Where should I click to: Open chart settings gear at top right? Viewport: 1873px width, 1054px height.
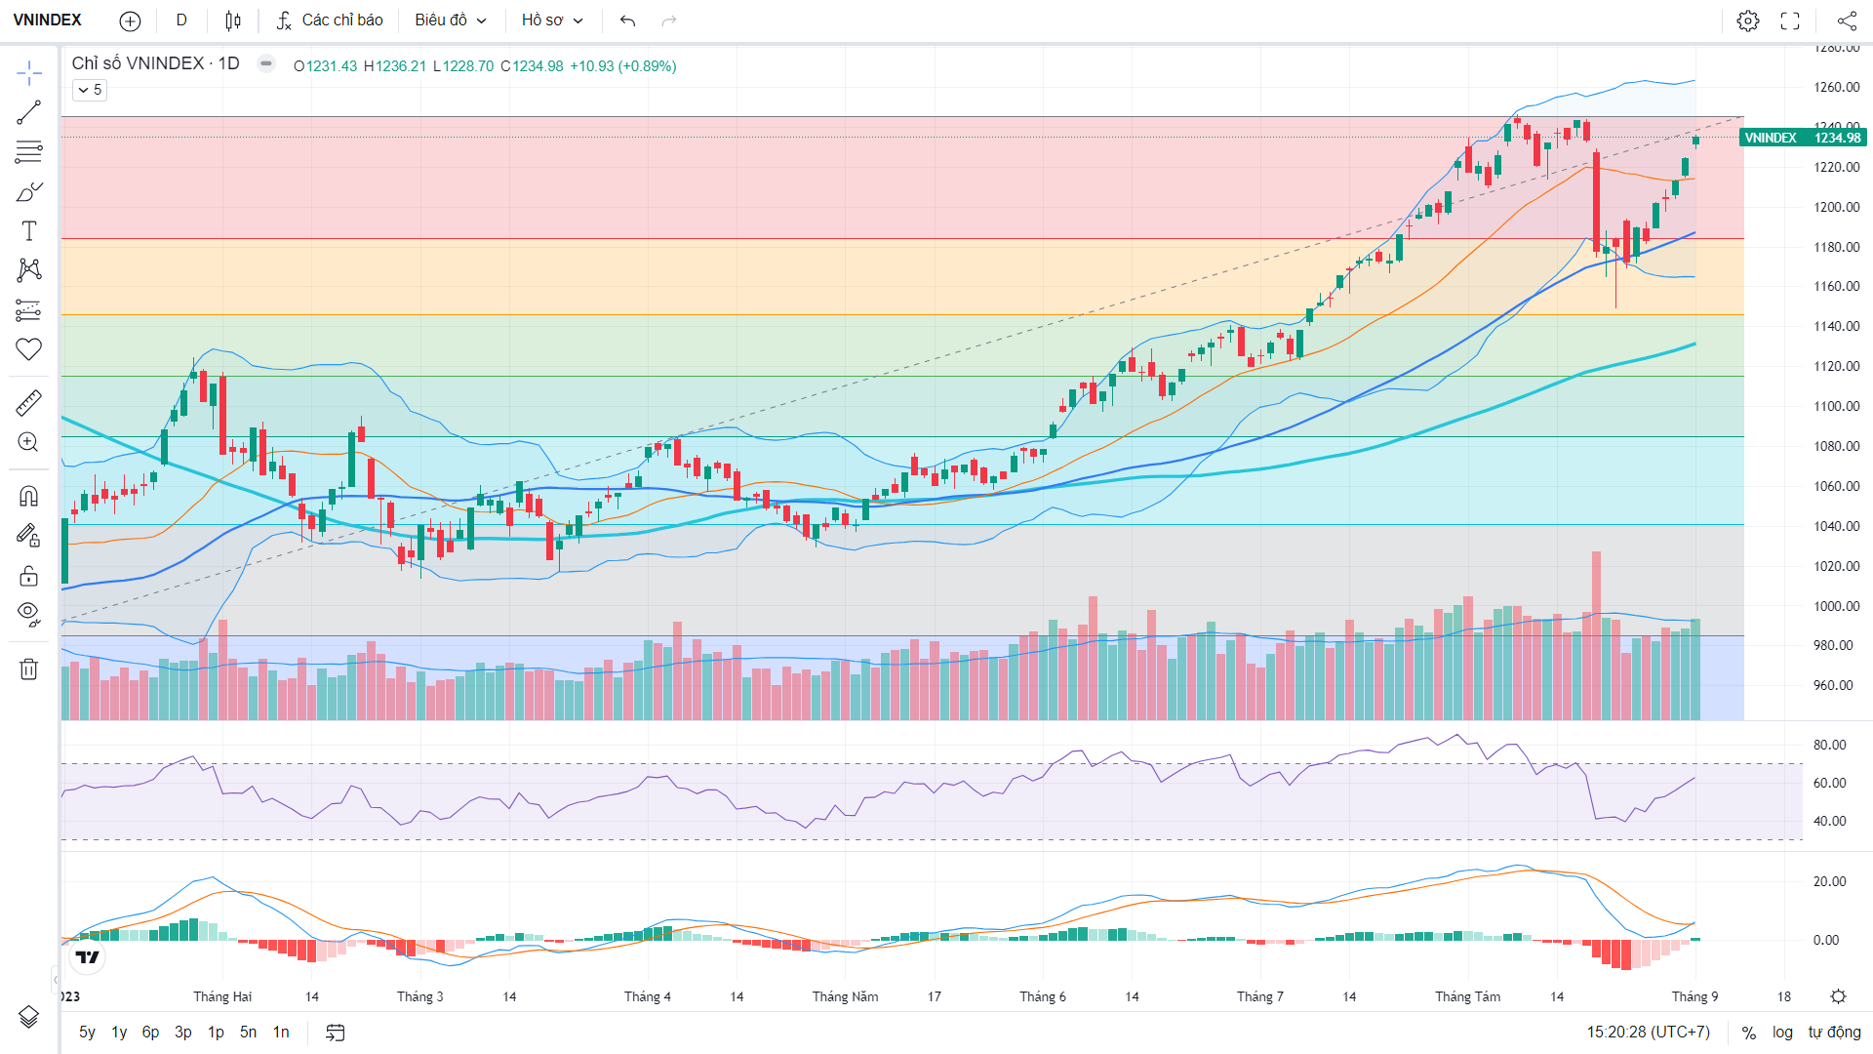pyautogui.click(x=1748, y=20)
